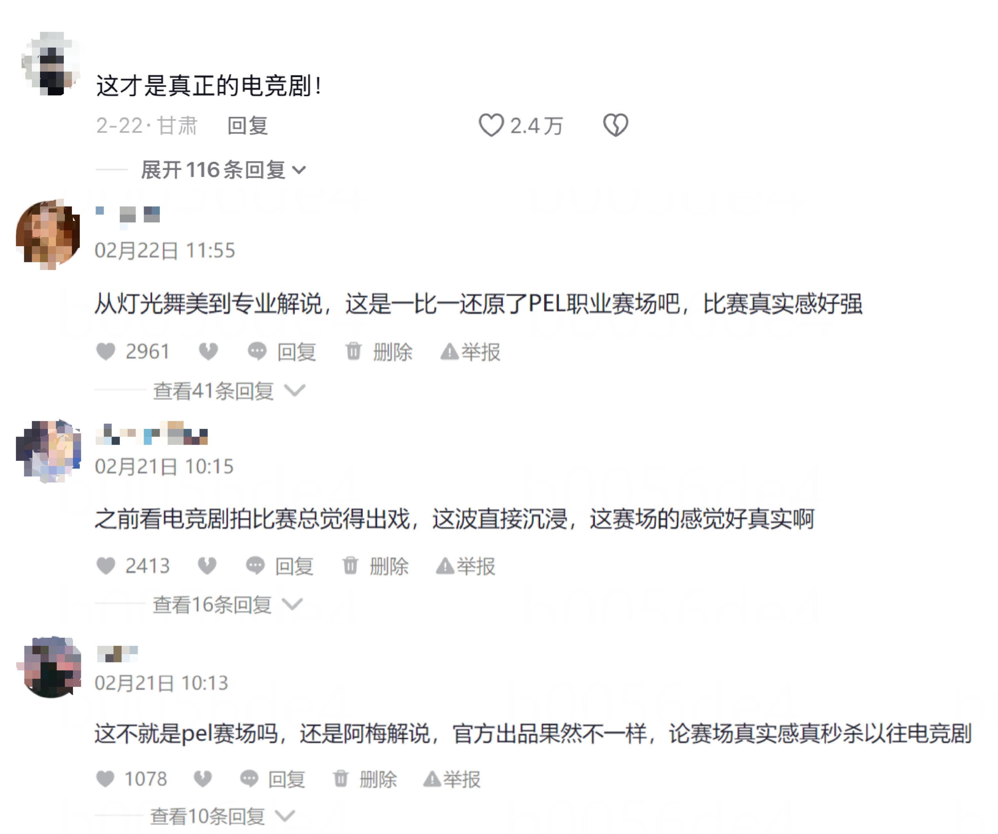The image size is (998, 834).
Task: Tap the broken heart dislike on top comment
Action: (x=616, y=125)
